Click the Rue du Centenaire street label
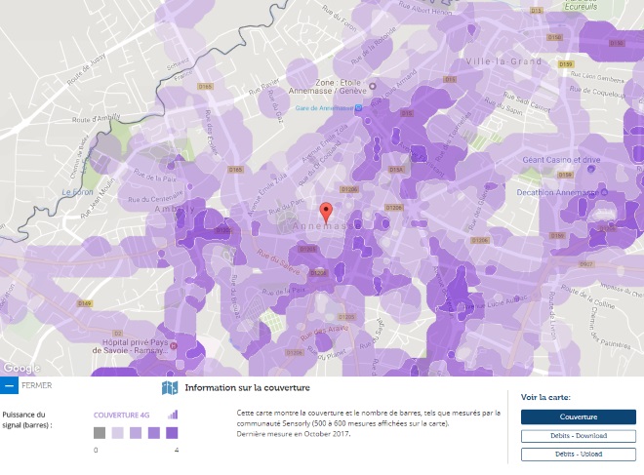Image resolution: width=644 pixels, height=475 pixels. coord(155,197)
